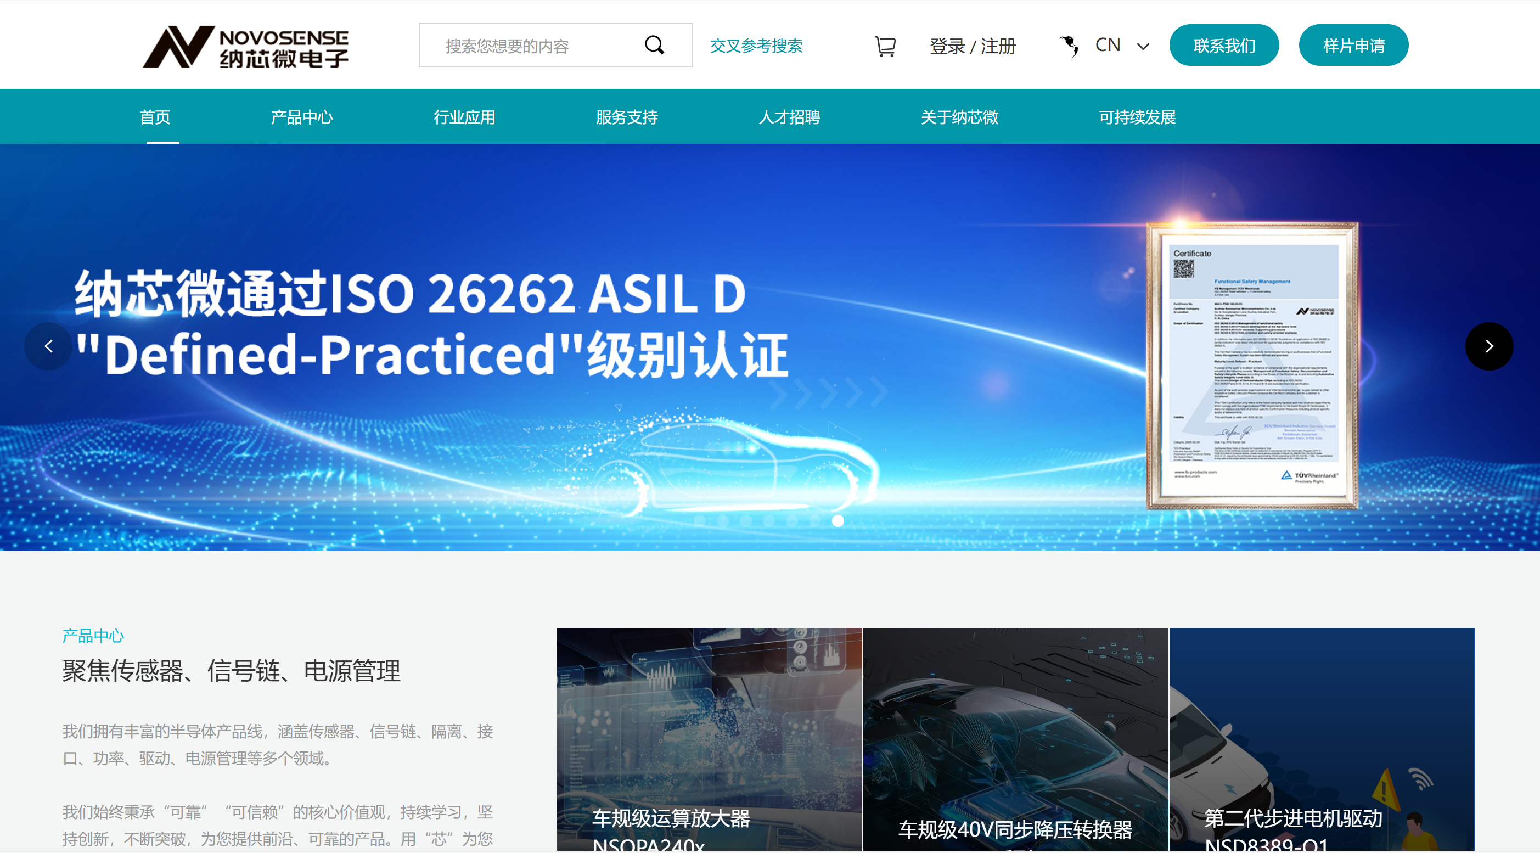Advance the banner with the right arrow
Screen dimensions: 1540x853
(x=1489, y=346)
